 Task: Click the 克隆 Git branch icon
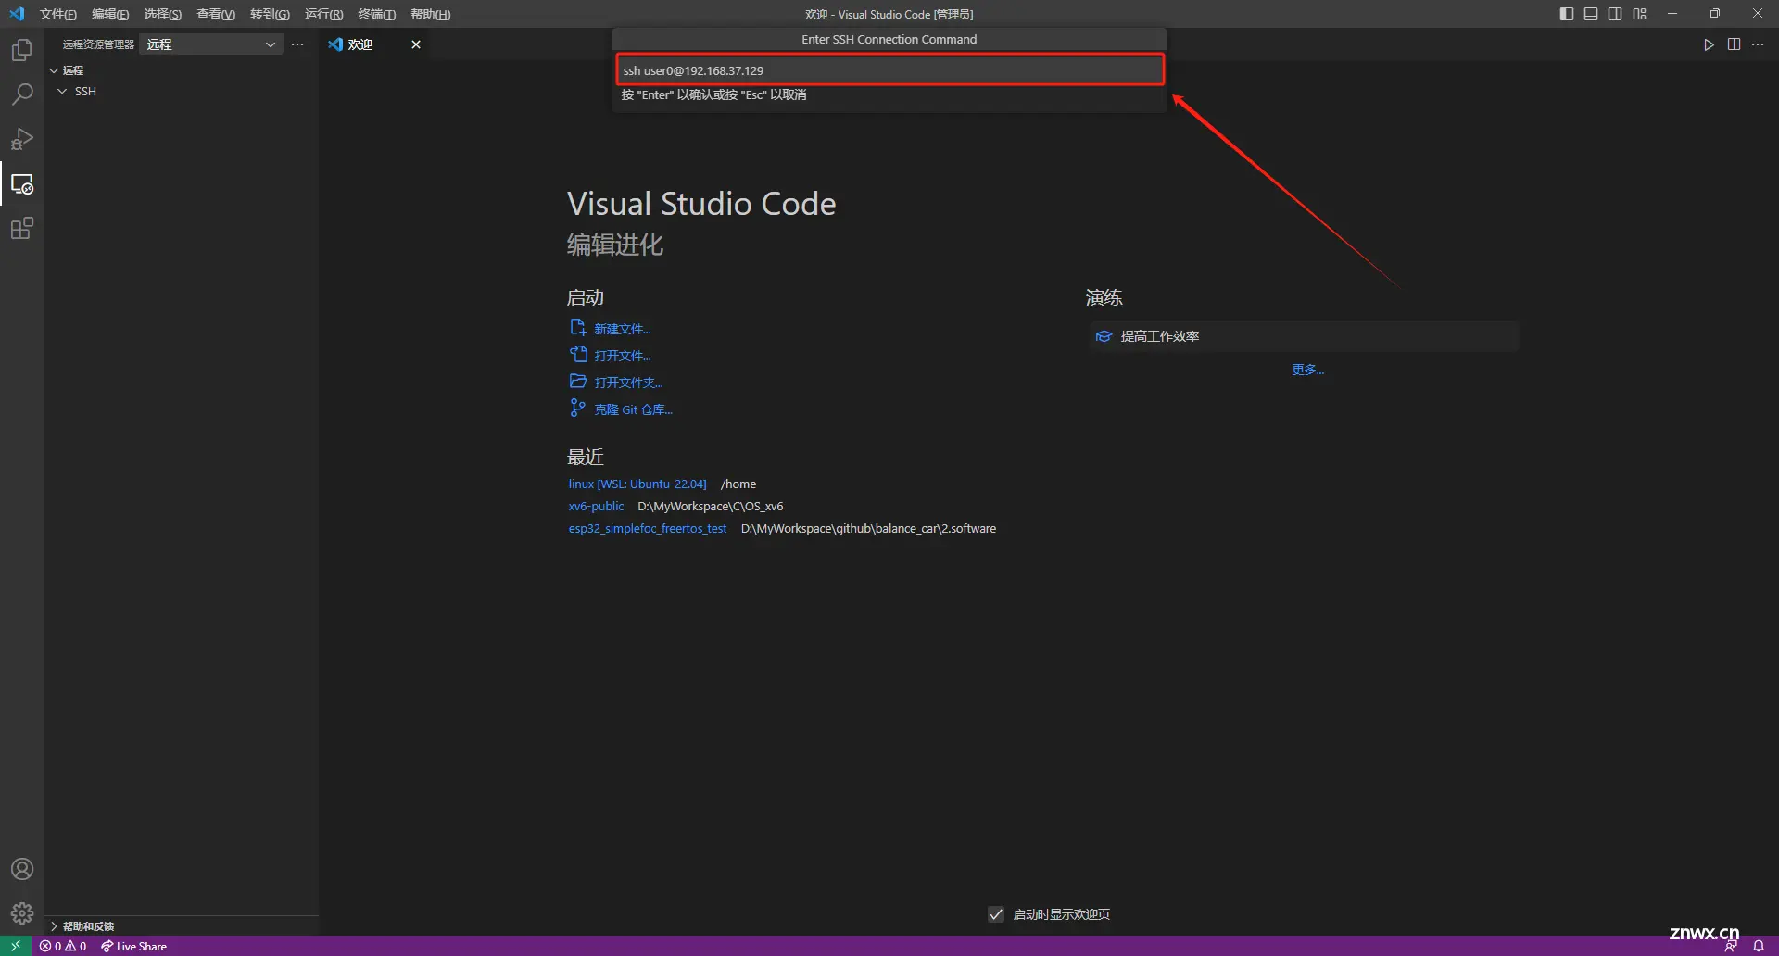click(x=577, y=409)
